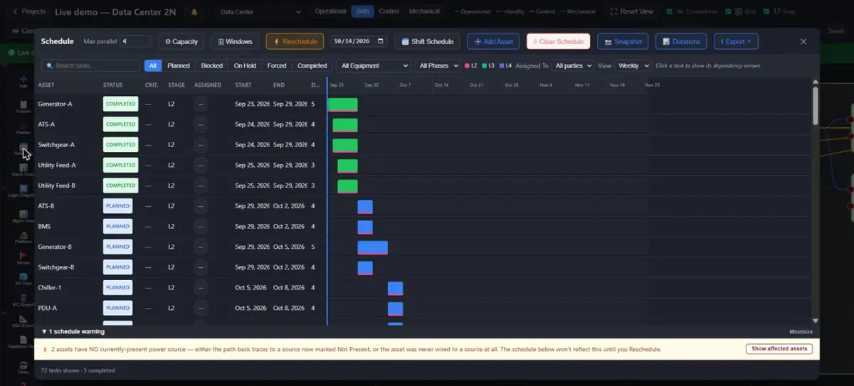Toggle the Connections checkbox in top bar
The height and width of the screenshot is (386, 854).
(670, 11)
